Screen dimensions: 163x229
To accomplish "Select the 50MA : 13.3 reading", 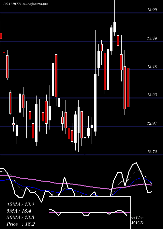I will click(x=20, y=218).
